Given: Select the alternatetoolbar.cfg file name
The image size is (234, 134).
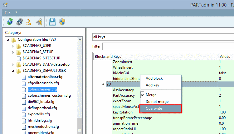Looking at the screenshot, I should click(x=45, y=77).
